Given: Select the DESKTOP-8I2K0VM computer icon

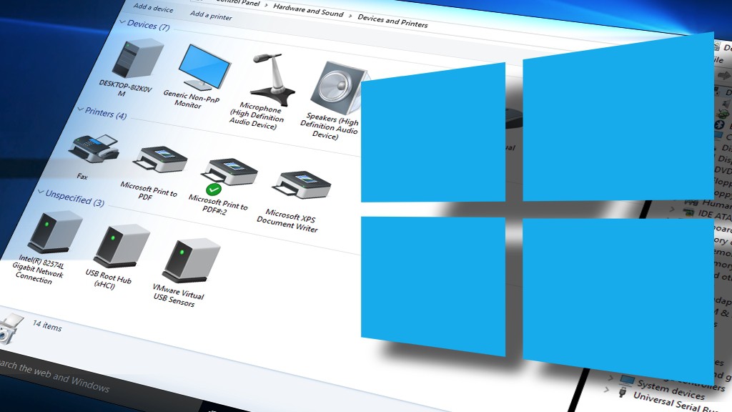Looking at the screenshot, I should [x=137, y=59].
